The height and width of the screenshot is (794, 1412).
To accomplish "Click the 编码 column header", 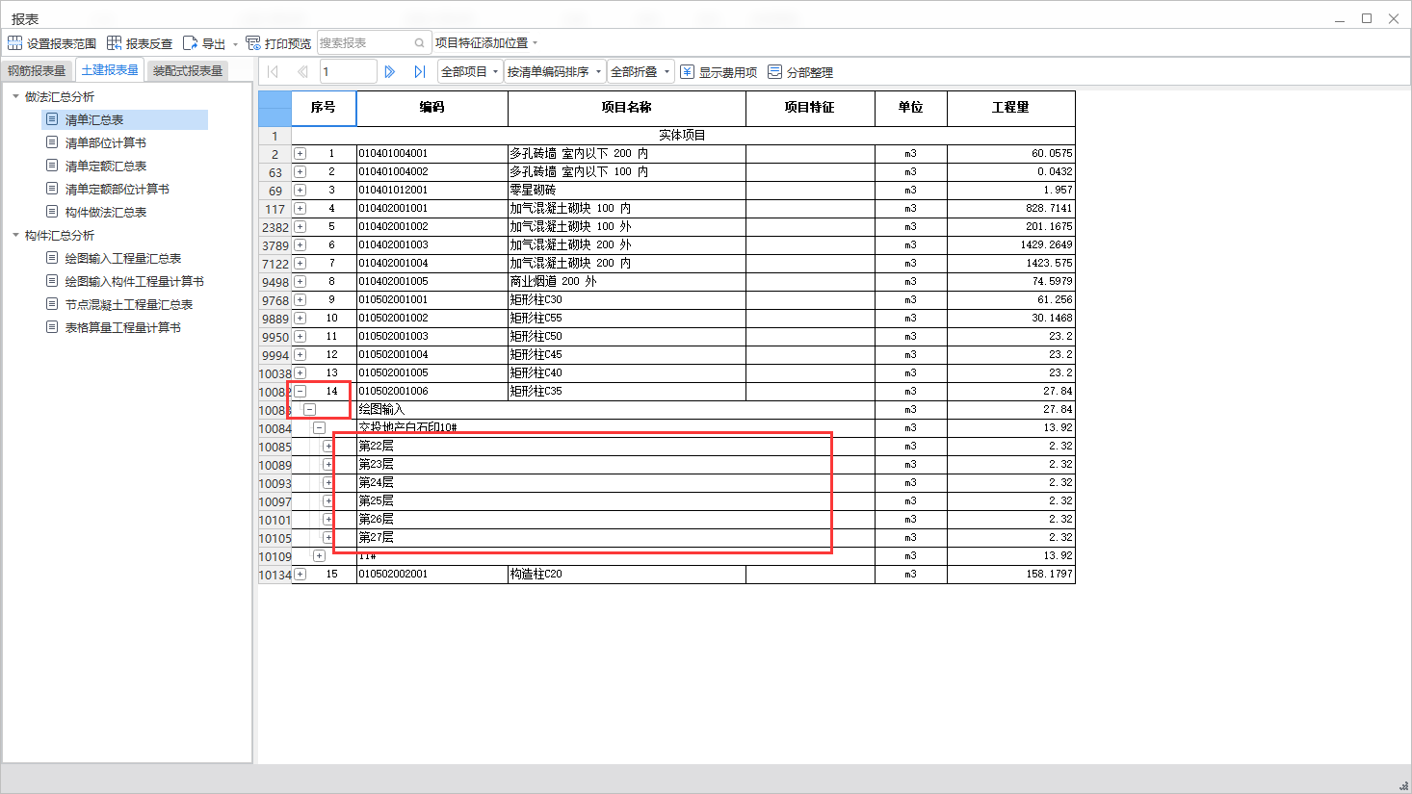I will point(432,108).
